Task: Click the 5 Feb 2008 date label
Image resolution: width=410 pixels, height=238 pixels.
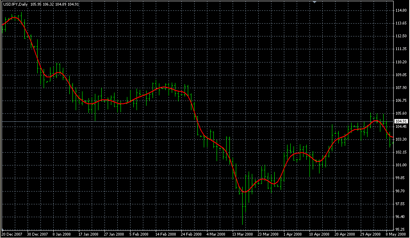Action: (139, 234)
